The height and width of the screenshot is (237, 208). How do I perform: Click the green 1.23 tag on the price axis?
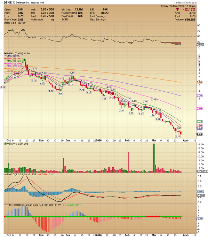tap(199, 122)
